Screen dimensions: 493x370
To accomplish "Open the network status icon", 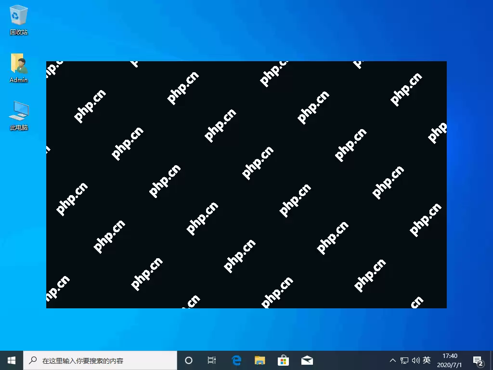I will pyautogui.click(x=404, y=360).
